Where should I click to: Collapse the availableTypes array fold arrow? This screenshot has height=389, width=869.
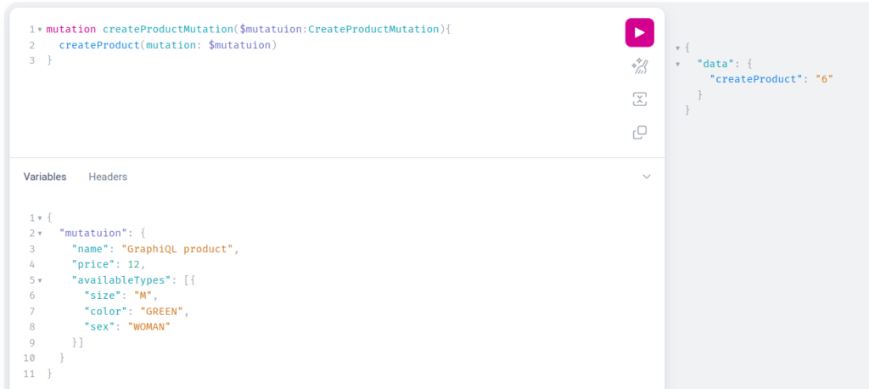pos(40,280)
